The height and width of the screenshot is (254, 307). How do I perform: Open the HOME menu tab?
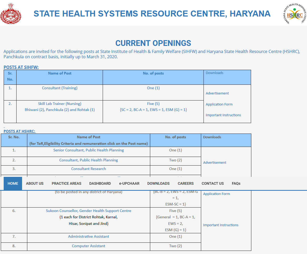13,183
